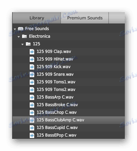The width and height of the screenshot is (137, 151).
Task: Click the wave icon for 125 909 Kick.wav
Action: point(32,67)
